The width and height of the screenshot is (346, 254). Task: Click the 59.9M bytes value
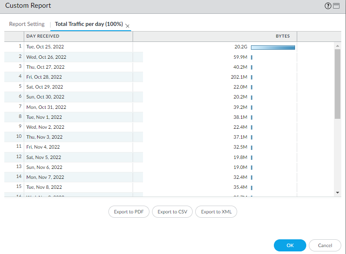click(240, 57)
